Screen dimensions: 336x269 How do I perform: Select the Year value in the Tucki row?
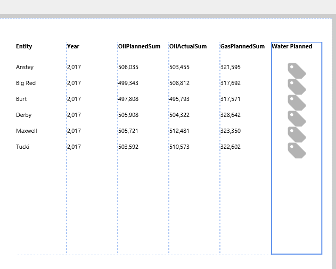74,147
